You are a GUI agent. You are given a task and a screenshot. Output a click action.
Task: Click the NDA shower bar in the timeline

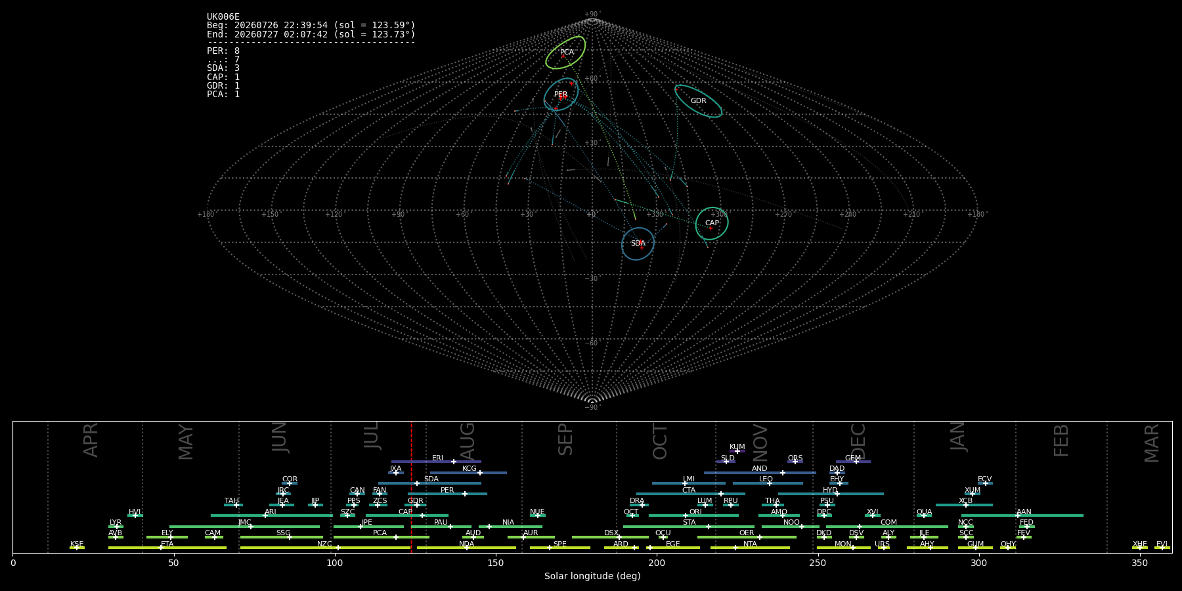point(466,548)
